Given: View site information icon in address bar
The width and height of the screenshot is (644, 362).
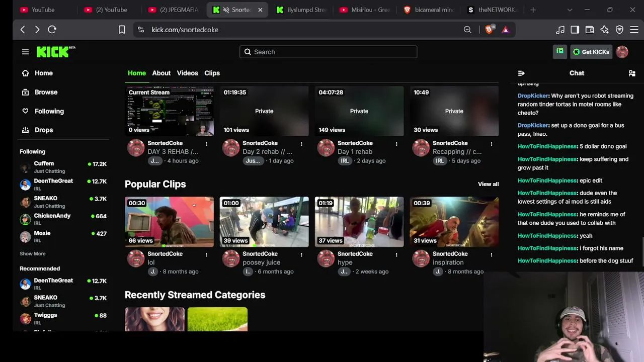Looking at the screenshot, I should [141, 30].
